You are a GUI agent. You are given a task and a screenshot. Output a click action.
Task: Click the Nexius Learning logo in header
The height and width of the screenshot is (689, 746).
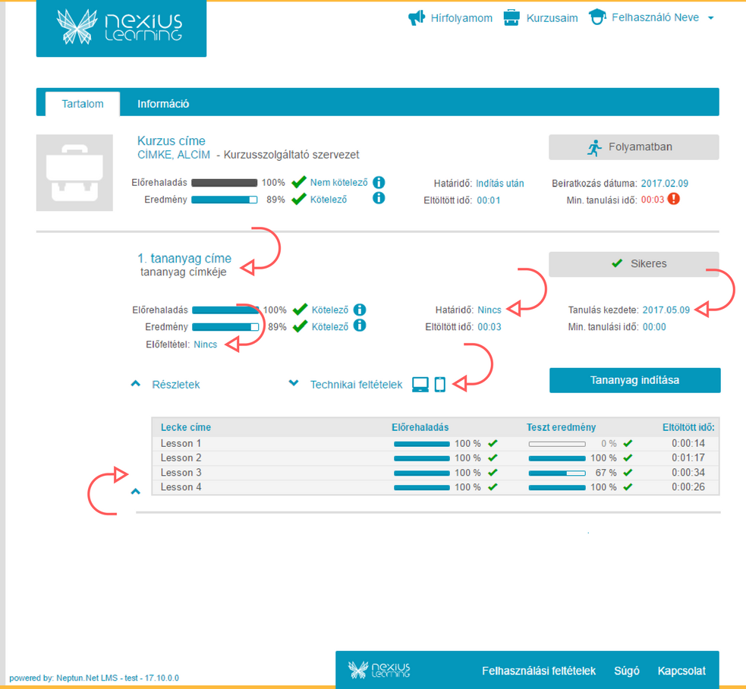pyautogui.click(x=120, y=27)
